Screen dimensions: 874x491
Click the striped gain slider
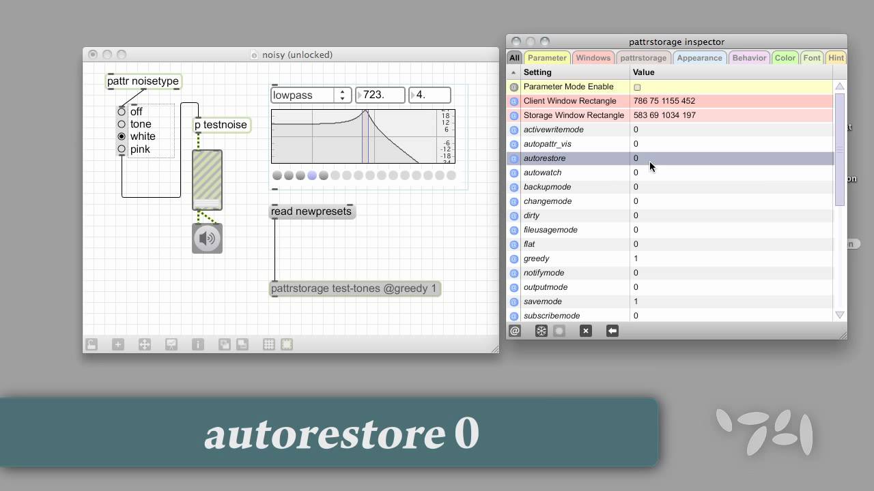tap(207, 180)
